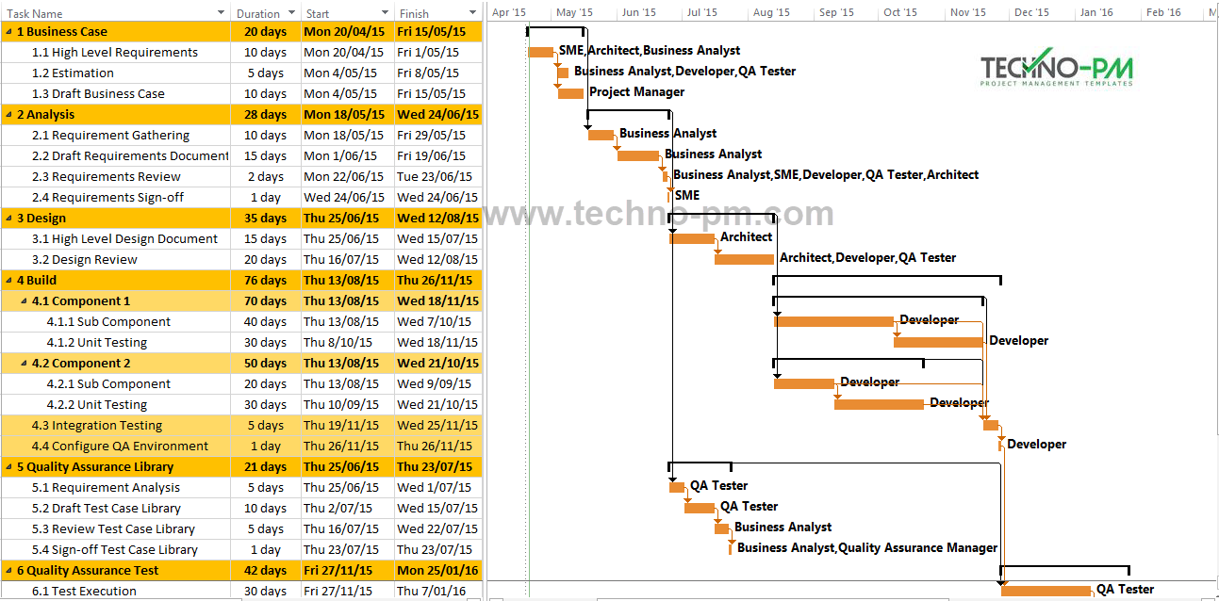Click the 4.2.2 Unit Testing Developer bar
The image size is (1219, 601).
[879, 404]
